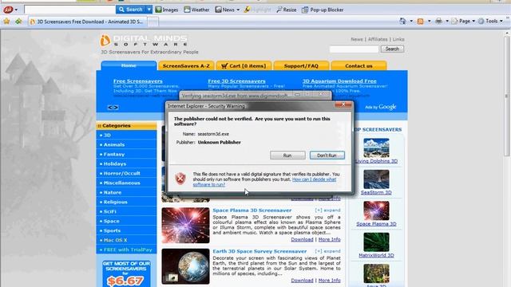The width and height of the screenshot is (511, 287).
Task: Click the Resize toolbar button
Action: click(286, 10)
